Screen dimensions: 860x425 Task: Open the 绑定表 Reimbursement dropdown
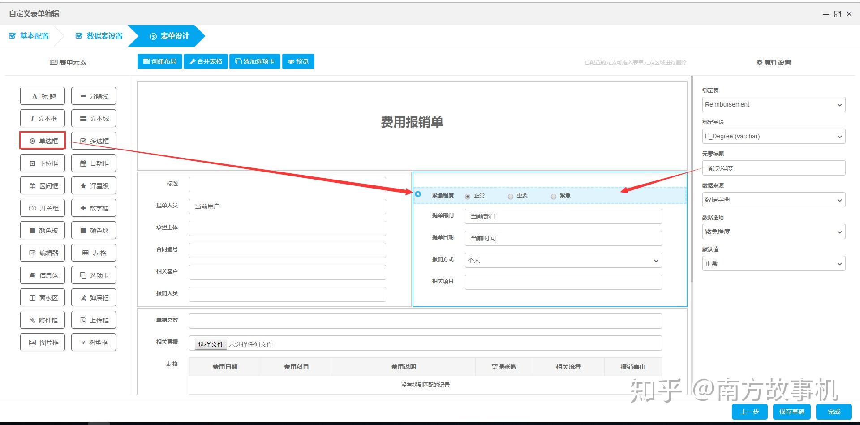tap(774, 104)
